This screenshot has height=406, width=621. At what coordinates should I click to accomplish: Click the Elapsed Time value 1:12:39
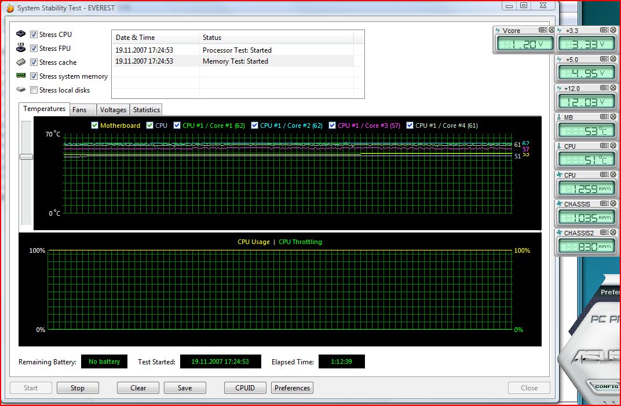341,361
